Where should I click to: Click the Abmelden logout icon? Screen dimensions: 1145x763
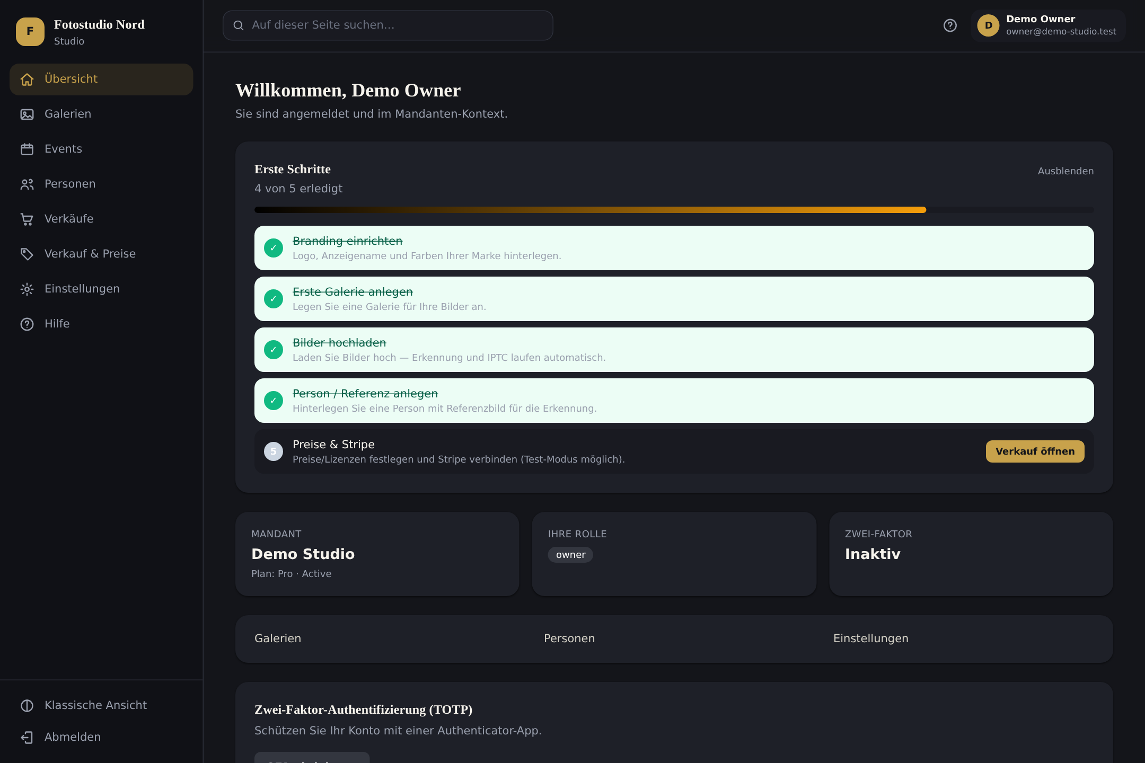click(x=27, y=738)
